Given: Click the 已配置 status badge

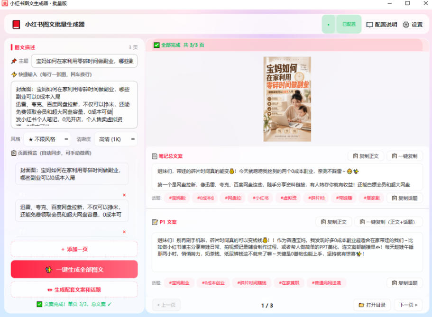Looking at the screenshot, I should [x=349, y=24].
